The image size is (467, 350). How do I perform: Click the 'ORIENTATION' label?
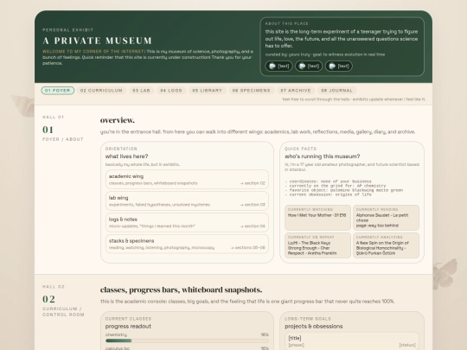[121, 149]
